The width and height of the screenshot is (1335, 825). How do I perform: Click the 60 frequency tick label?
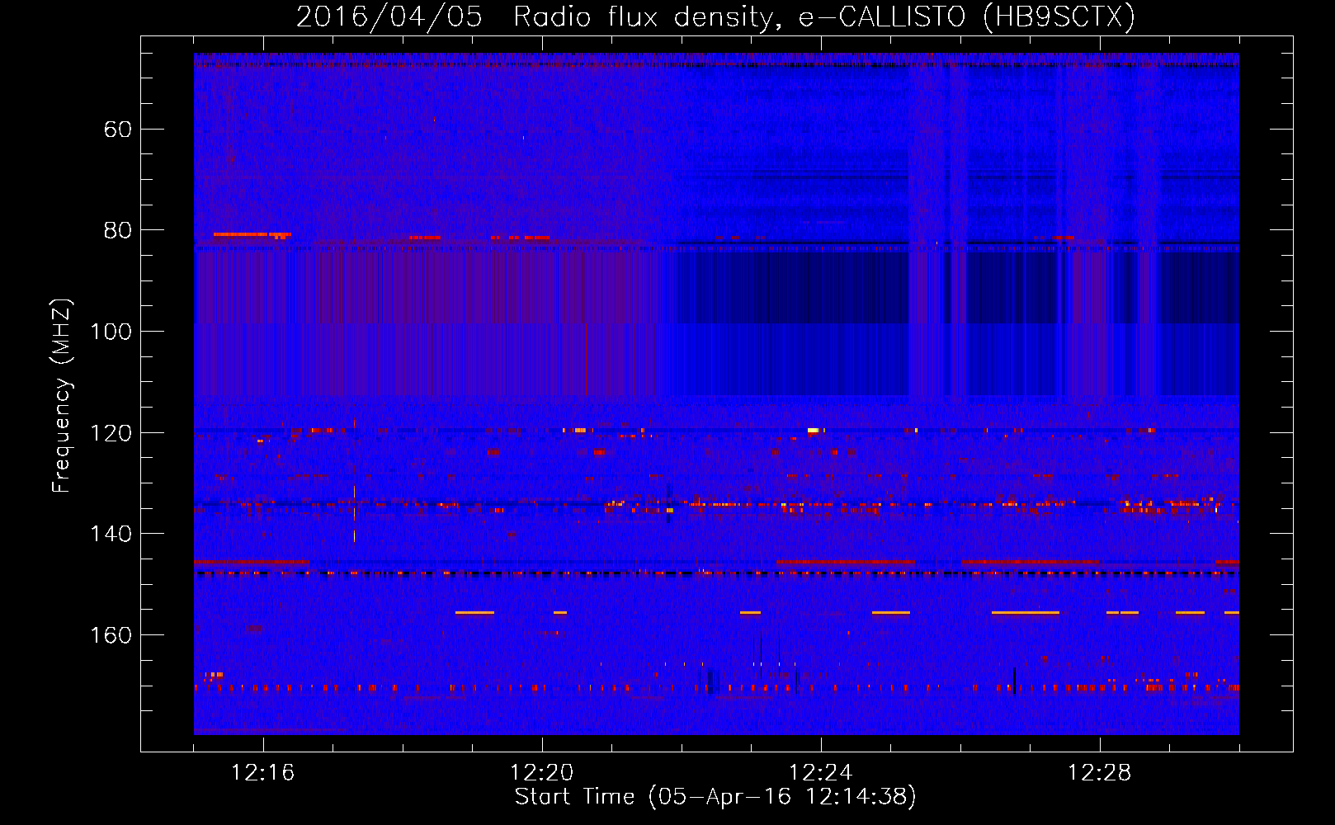(118, 130)
